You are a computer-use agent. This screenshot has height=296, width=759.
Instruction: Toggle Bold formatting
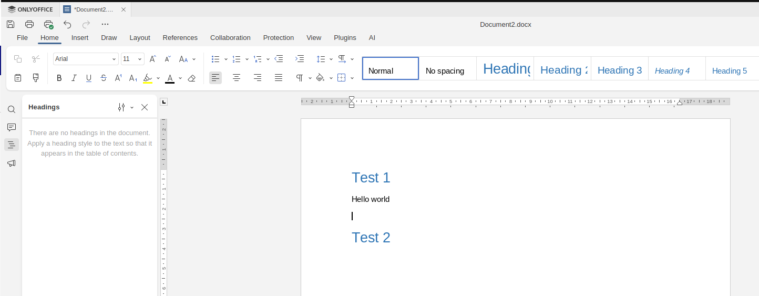[x=59, y=78]
